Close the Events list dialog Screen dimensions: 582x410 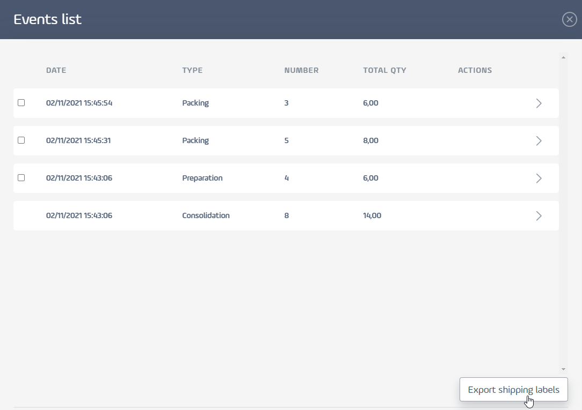click(569, 19)
